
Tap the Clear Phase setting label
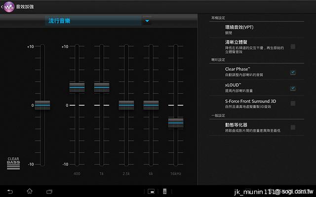pyautogui.click(x=237, y=69)
